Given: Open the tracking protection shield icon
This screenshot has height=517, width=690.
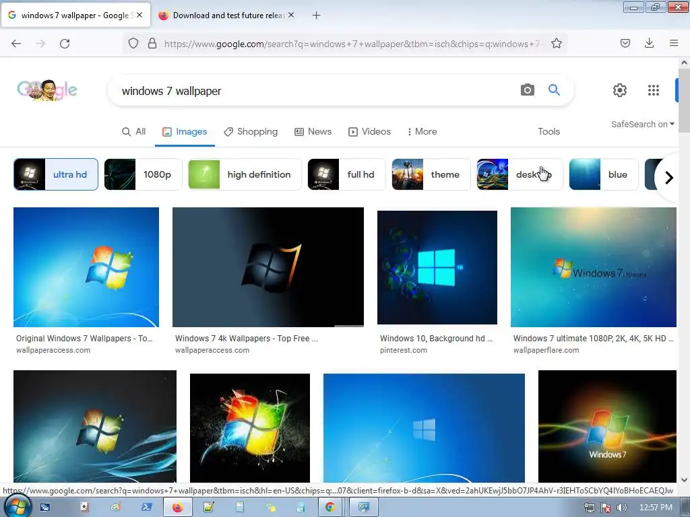Looking at the screenshot, I should pyautogui.click(x=133, y=43).
